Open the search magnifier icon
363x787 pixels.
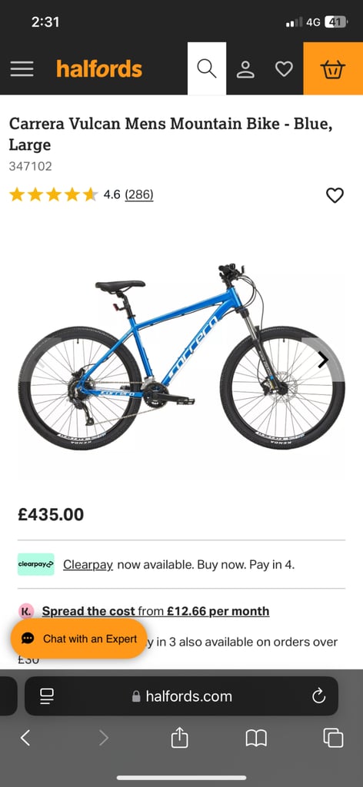[x=206, y=68]
